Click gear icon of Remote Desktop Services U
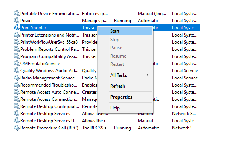This screenshot has height=146, width=235. [x=17, y=121]
